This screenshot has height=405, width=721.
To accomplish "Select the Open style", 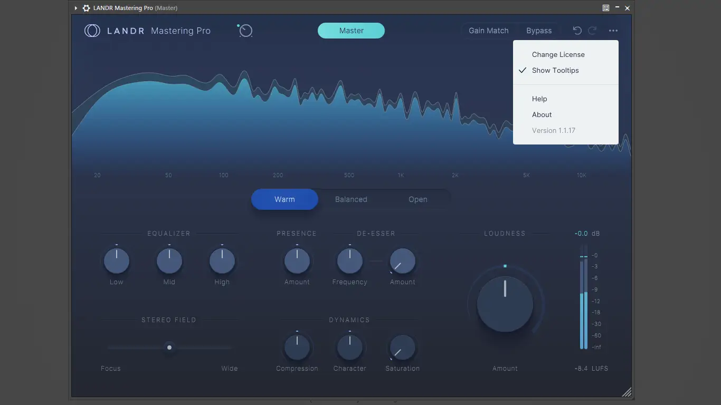I will pos(418,199).
